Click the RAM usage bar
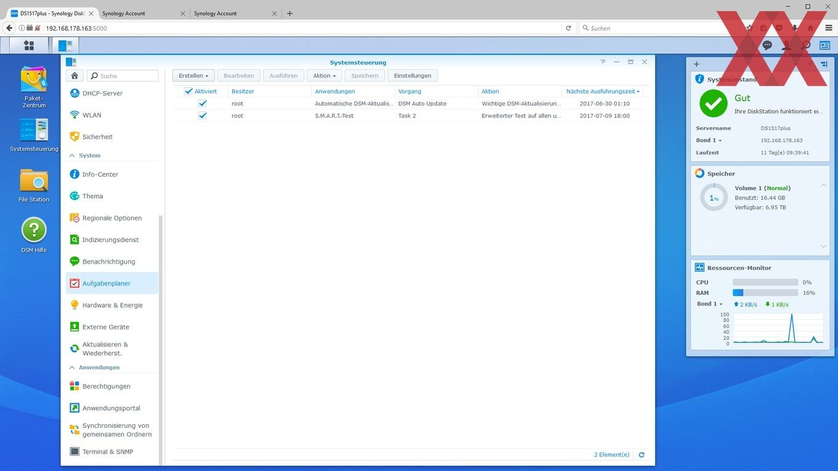 (765, 293)
